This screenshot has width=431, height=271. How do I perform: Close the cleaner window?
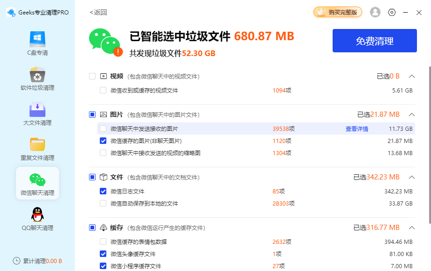click(419, 13)
